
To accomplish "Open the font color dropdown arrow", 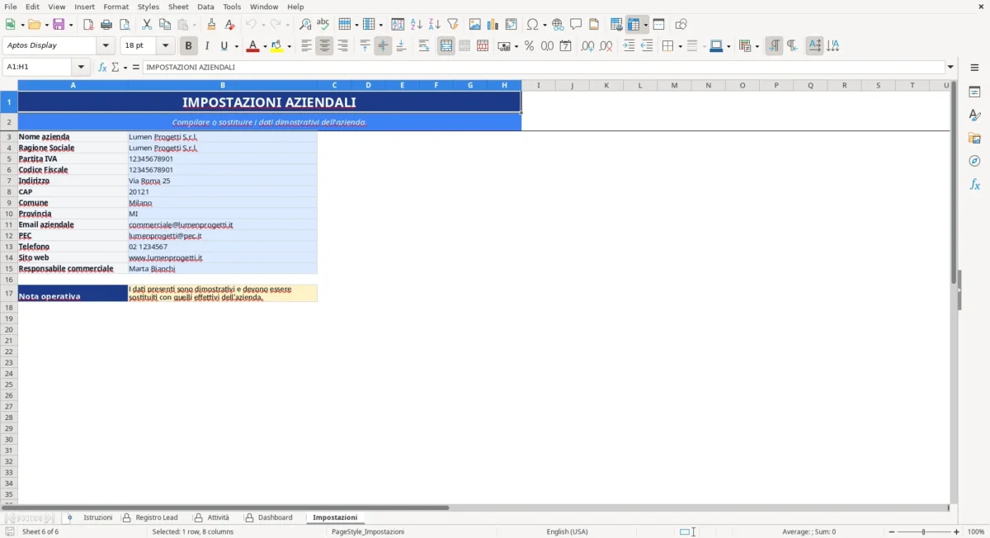I will click(x=265, y=47).
